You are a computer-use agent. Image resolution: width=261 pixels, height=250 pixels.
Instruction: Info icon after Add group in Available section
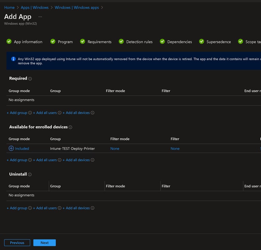click(x=30, y=160)
